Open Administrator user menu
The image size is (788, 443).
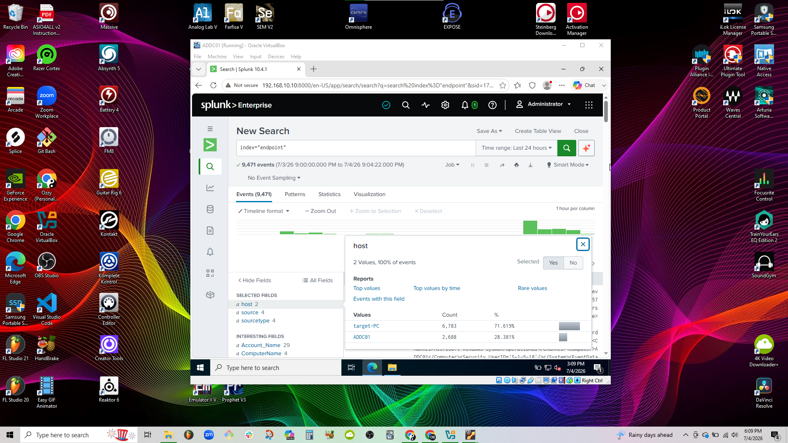click(x=544, y=104)
